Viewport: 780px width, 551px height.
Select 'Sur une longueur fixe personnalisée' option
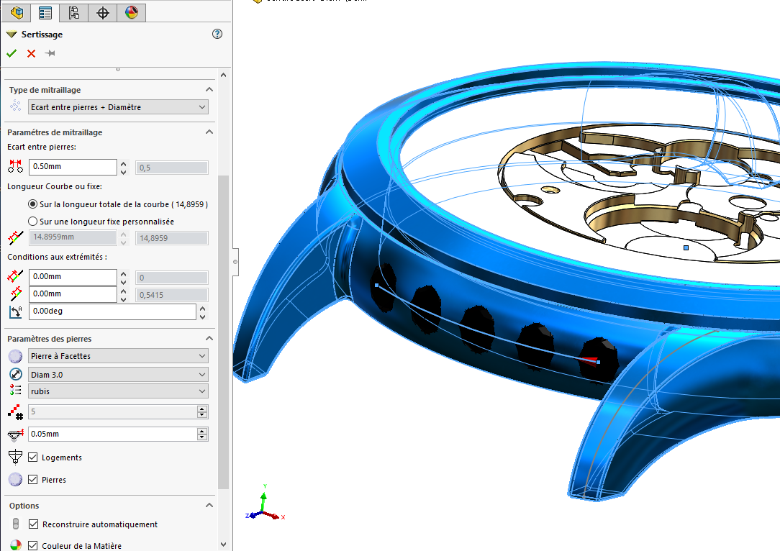[x=32, y=222]
